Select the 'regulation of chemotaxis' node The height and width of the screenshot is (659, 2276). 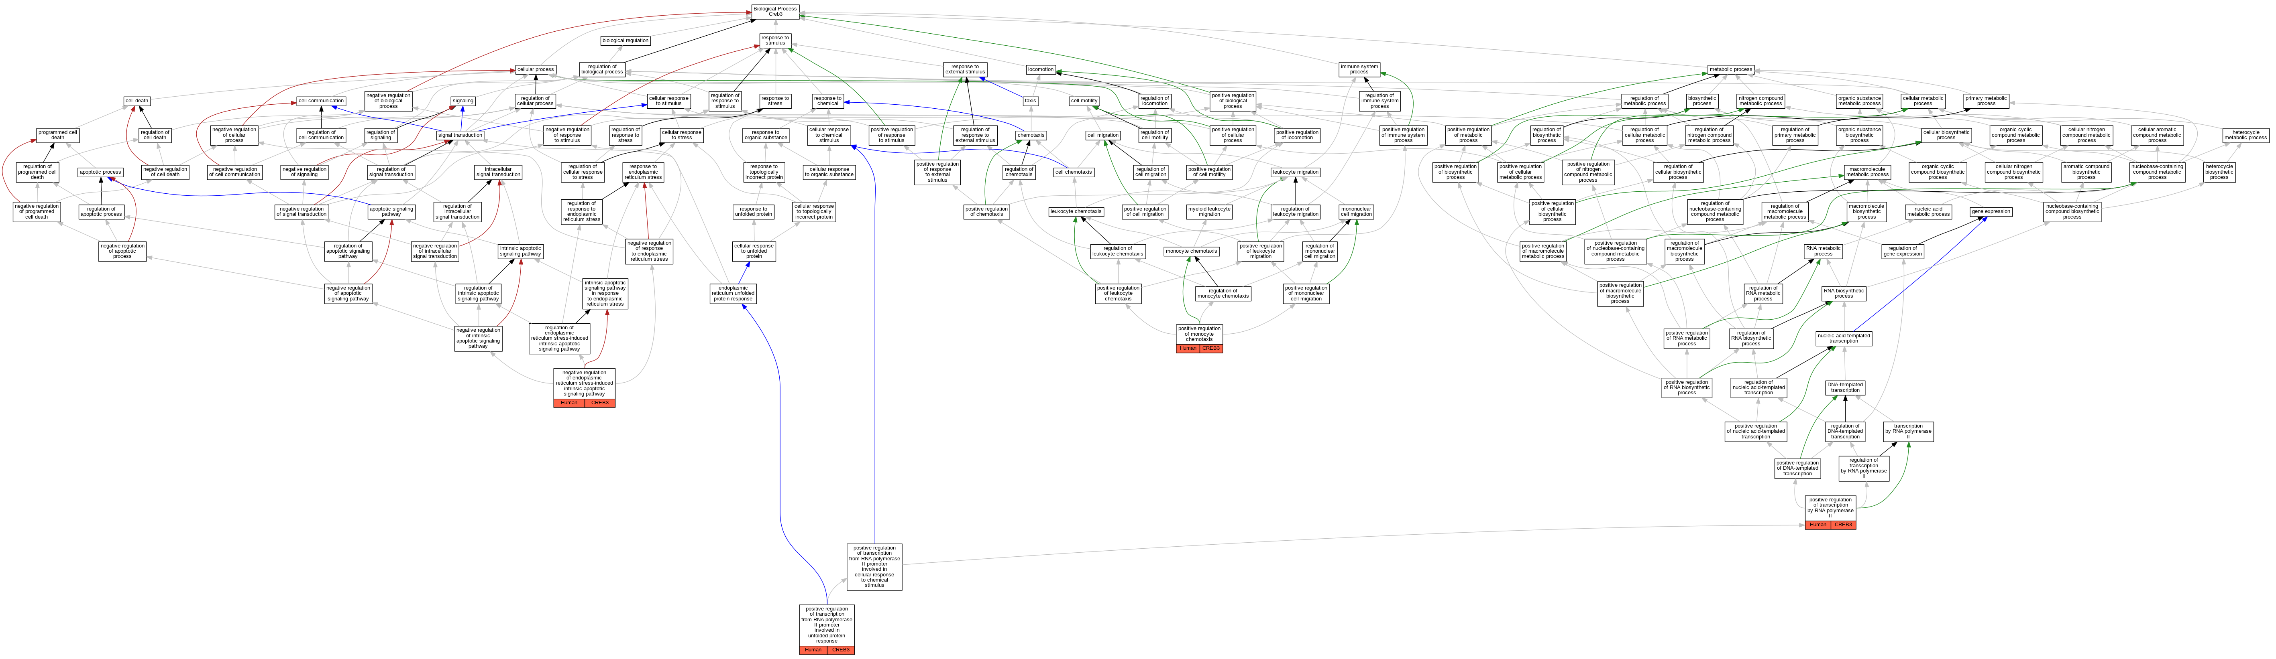click(x=1019, y=172)
